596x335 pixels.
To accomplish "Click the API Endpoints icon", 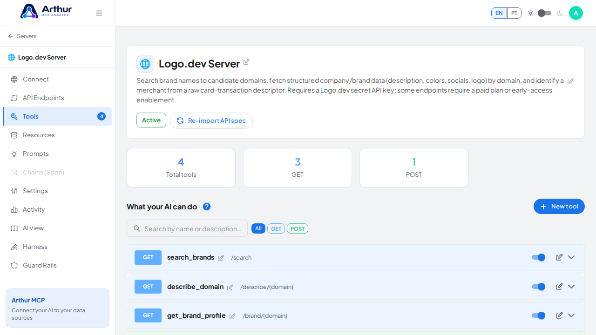I will 14,98.
